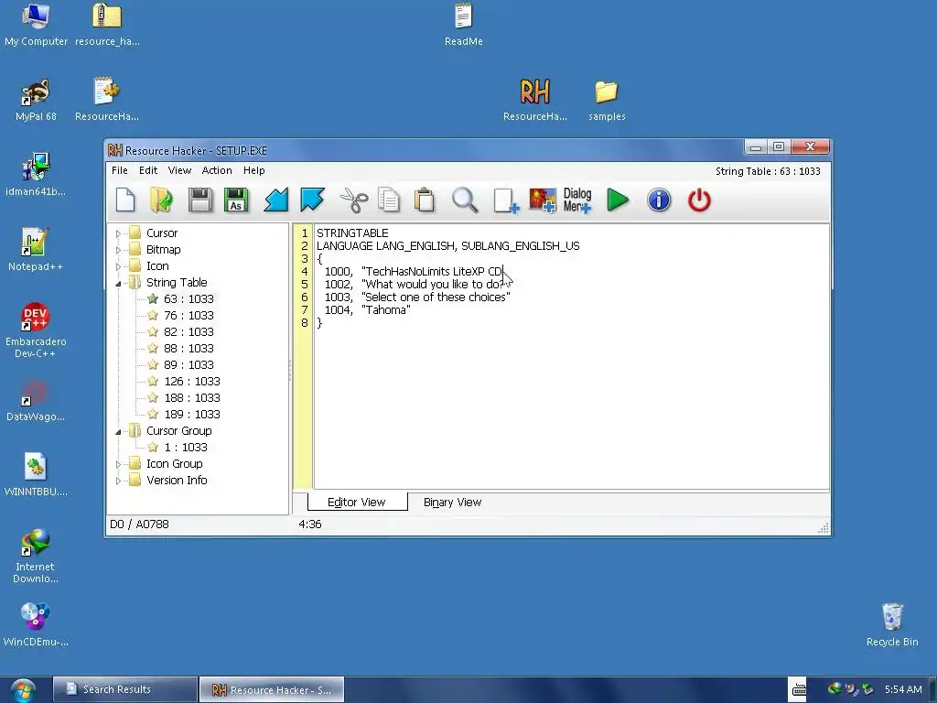
Task: Open Embarcadero Dev-C++ desktop shortcut
Action: (36, 330)
